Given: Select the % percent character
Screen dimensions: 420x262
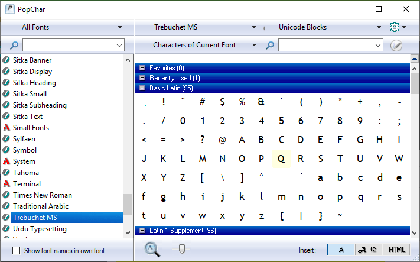Looking at the screenshot, I should pos(242,102).
